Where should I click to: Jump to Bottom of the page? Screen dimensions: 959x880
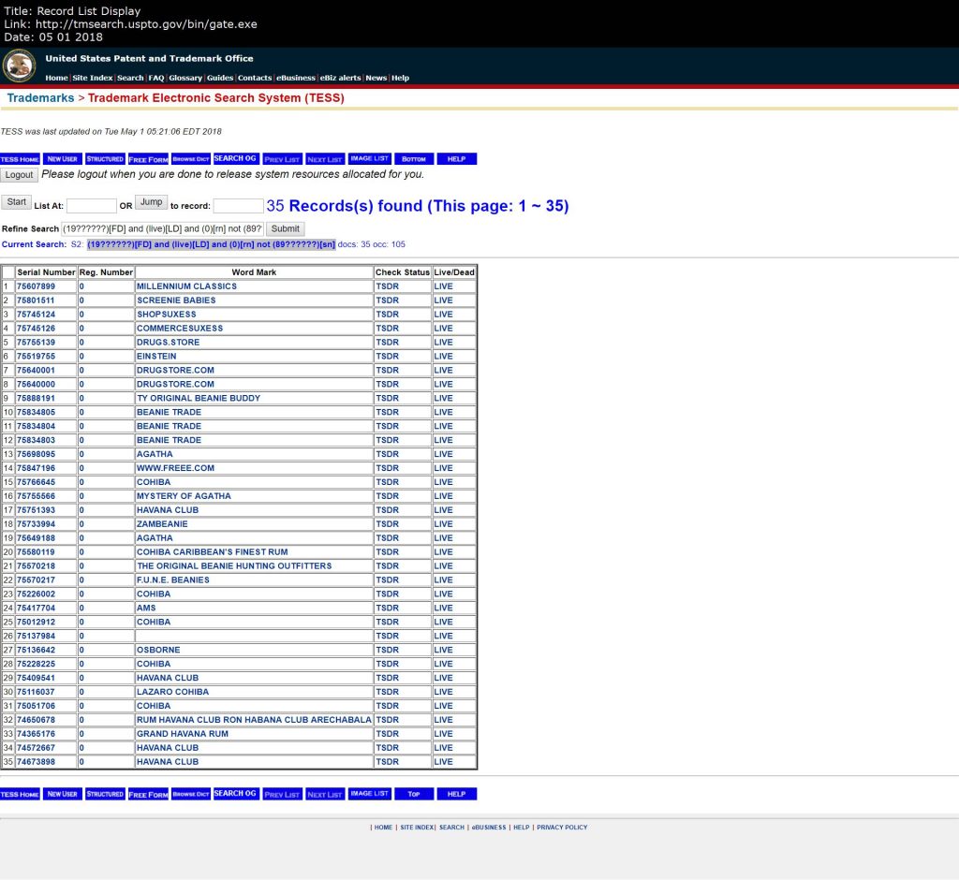point(414,159)
